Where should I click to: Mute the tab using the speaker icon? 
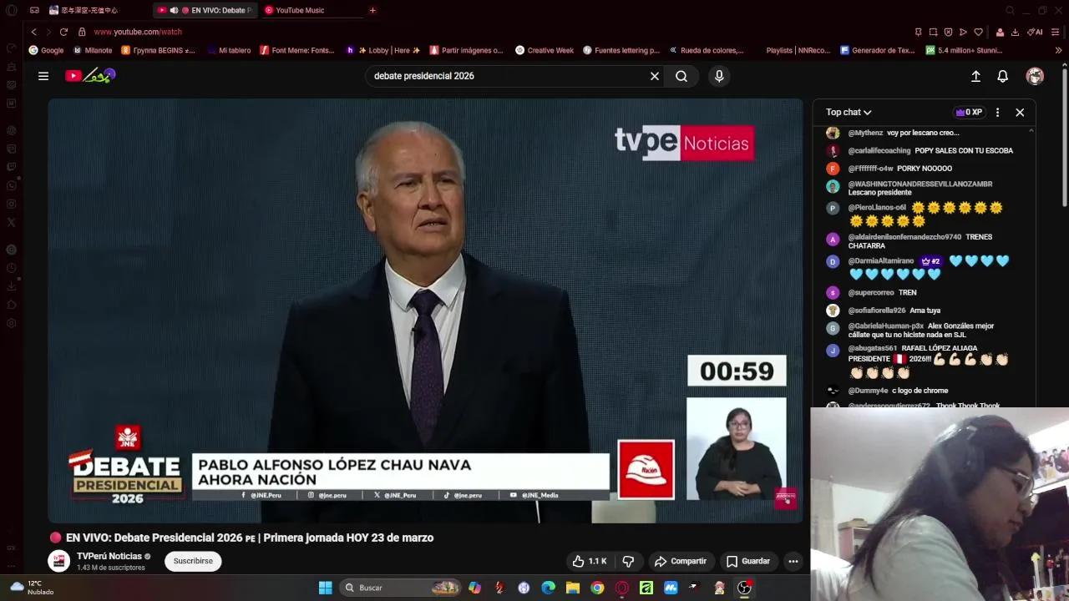(174, 10)
